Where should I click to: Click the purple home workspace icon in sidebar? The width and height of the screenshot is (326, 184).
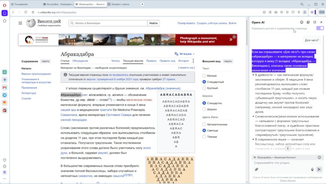[5, 13]
